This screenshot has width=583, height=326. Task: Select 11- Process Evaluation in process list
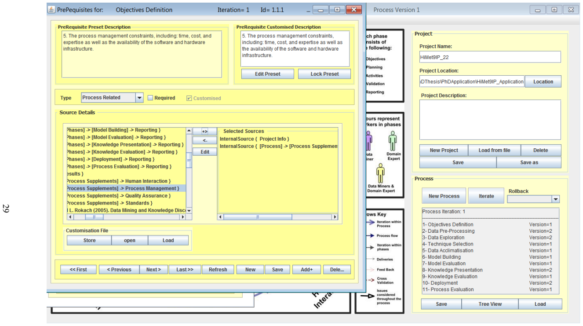[491, 289]
